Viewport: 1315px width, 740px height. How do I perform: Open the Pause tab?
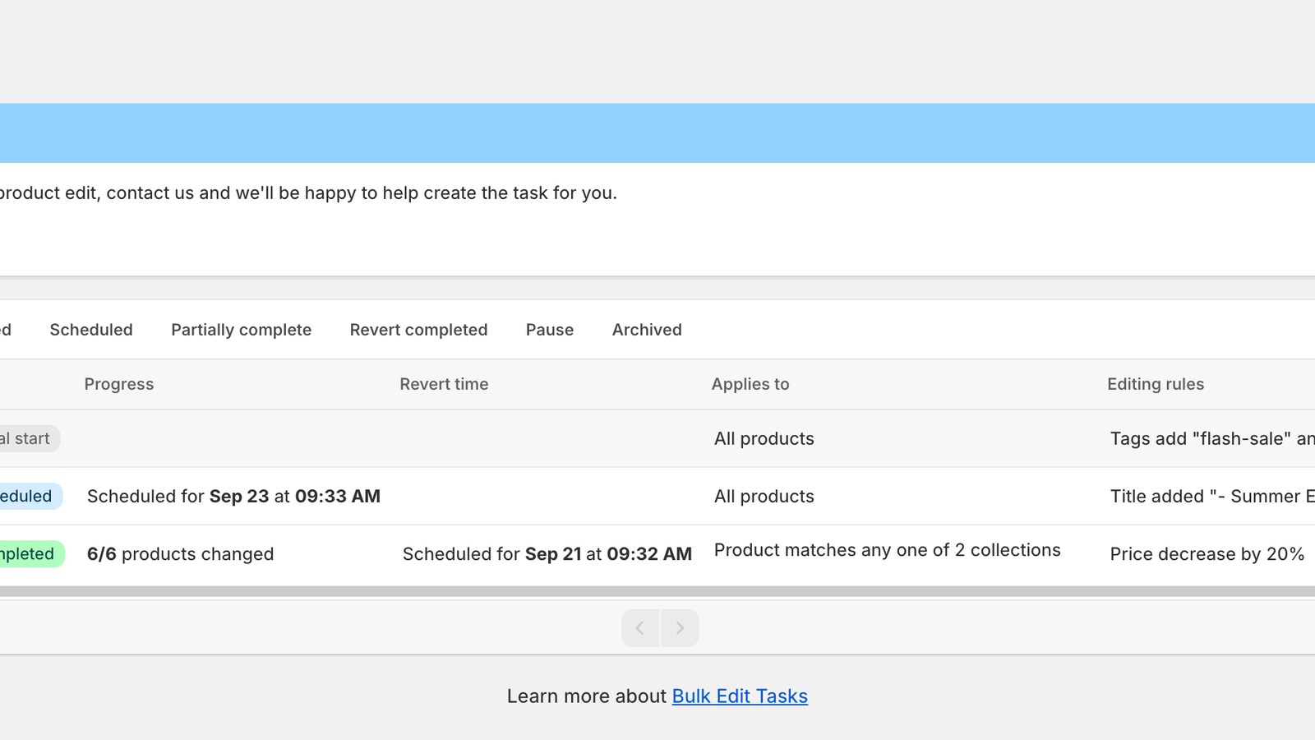[550, 330]
